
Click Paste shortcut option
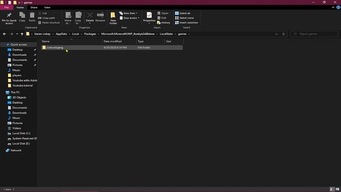(x=49, y=22)
